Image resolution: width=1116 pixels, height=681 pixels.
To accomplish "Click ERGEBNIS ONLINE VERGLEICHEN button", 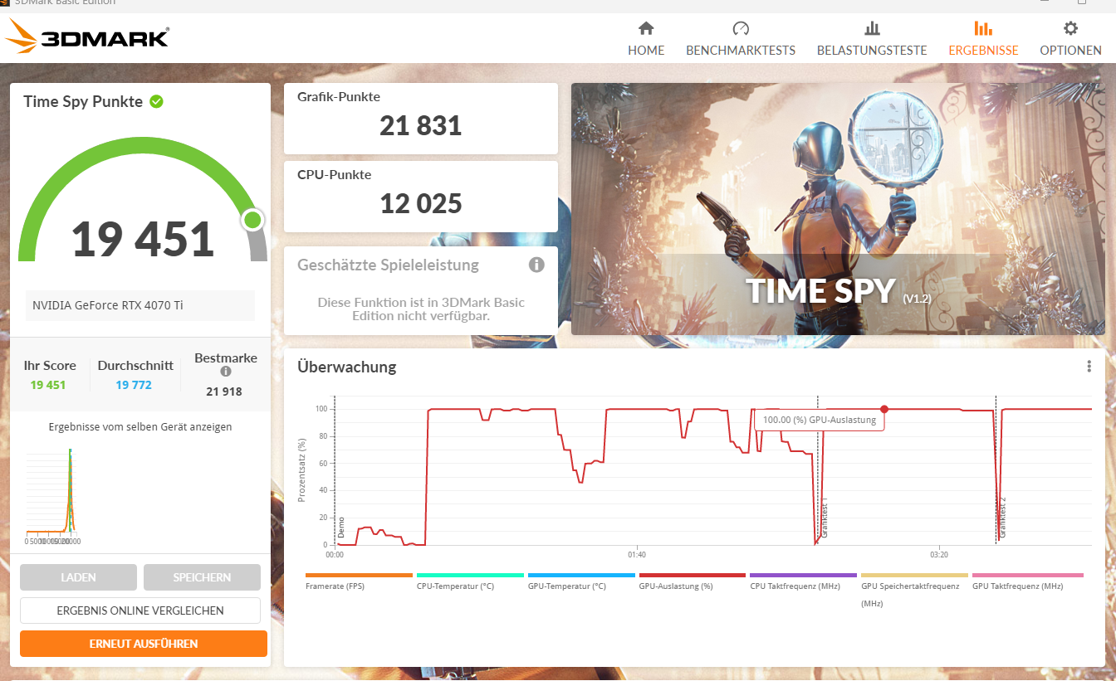I will (x=140, y=610).
